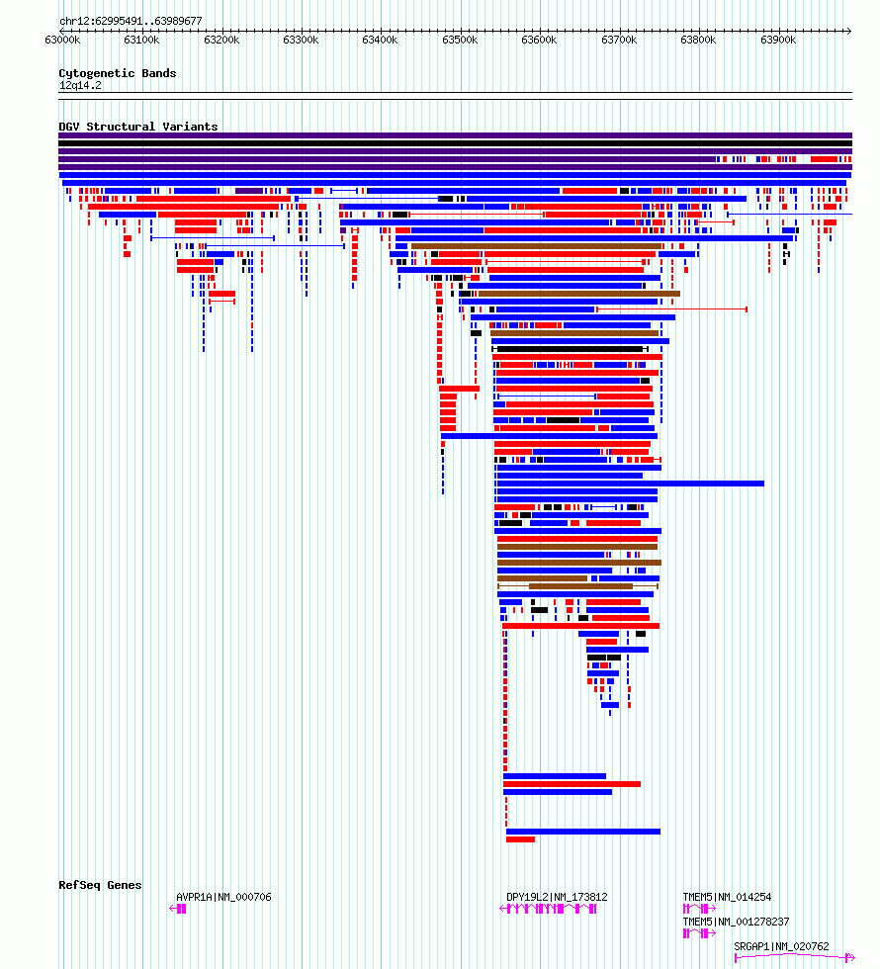
Task: Select the lowest small red variant bar
Action: click(520, 839)
